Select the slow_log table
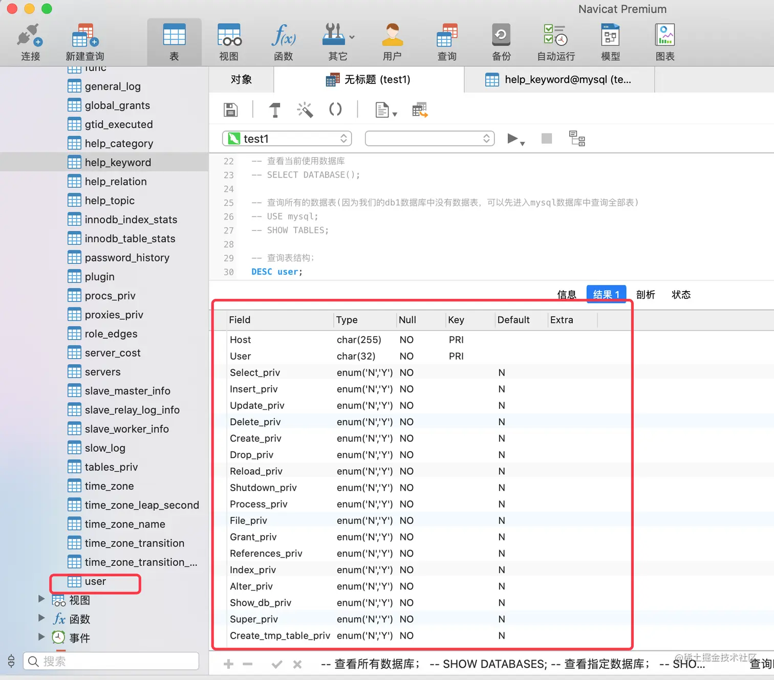The height and width of the screenshot is (680, 774). (104, 448)
